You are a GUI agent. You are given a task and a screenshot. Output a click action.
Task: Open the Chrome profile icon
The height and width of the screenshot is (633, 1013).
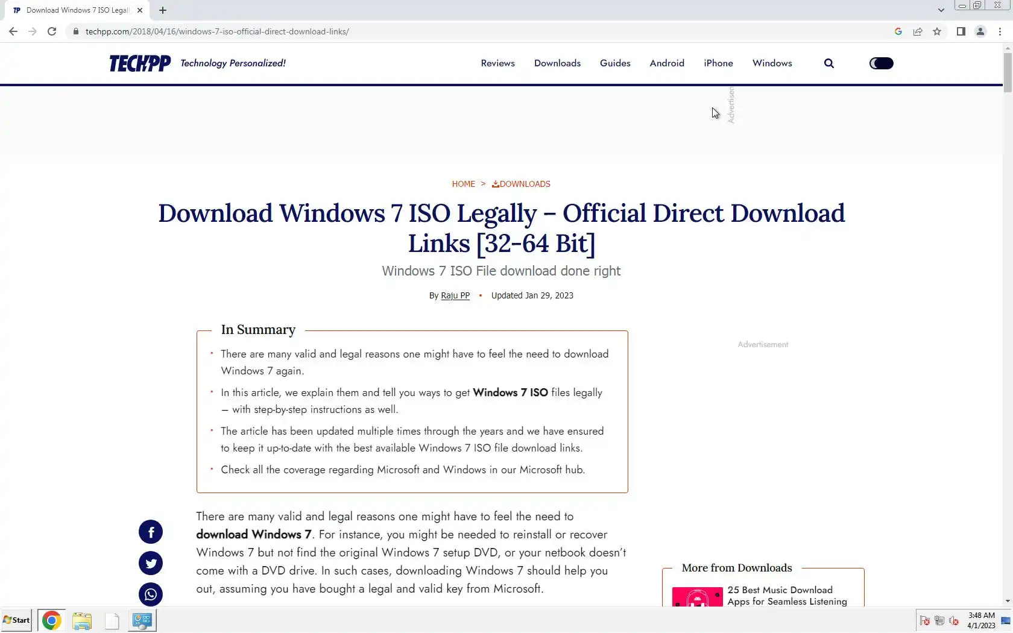(x=980, y=31)
